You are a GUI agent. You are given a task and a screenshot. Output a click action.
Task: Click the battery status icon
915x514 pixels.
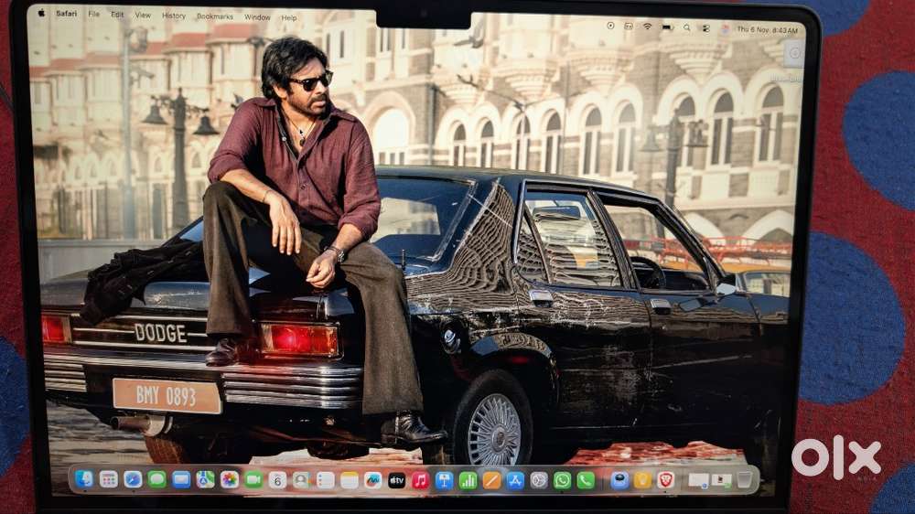668,27
